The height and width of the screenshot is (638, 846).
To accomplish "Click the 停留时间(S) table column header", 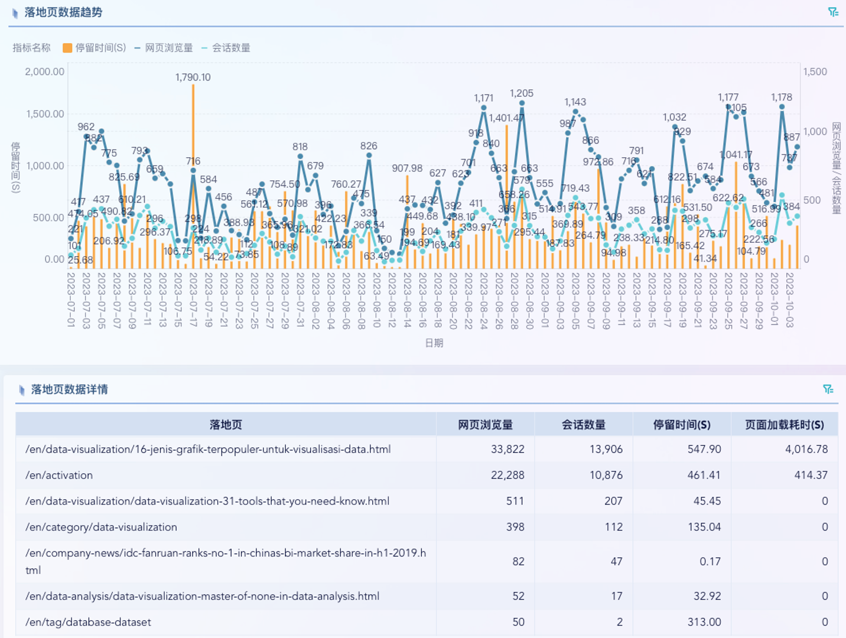I will point(682,425).
